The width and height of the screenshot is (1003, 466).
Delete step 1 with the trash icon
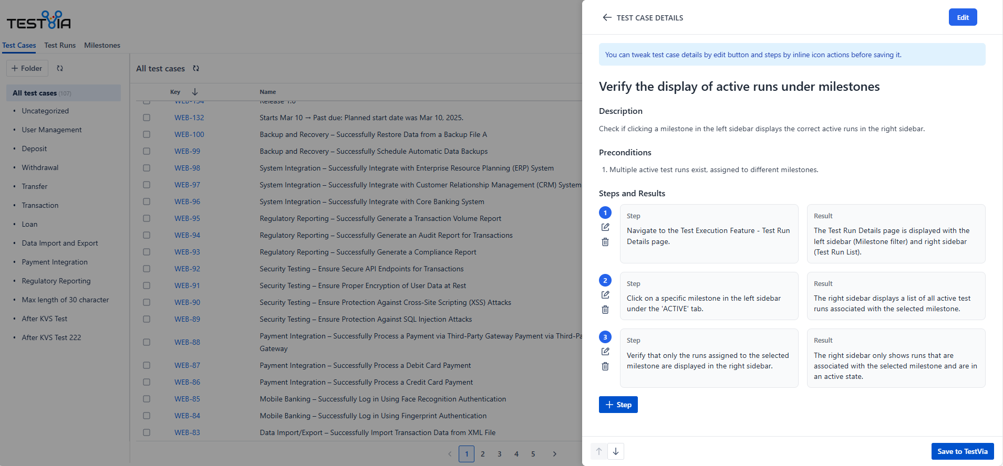(605, 242)
